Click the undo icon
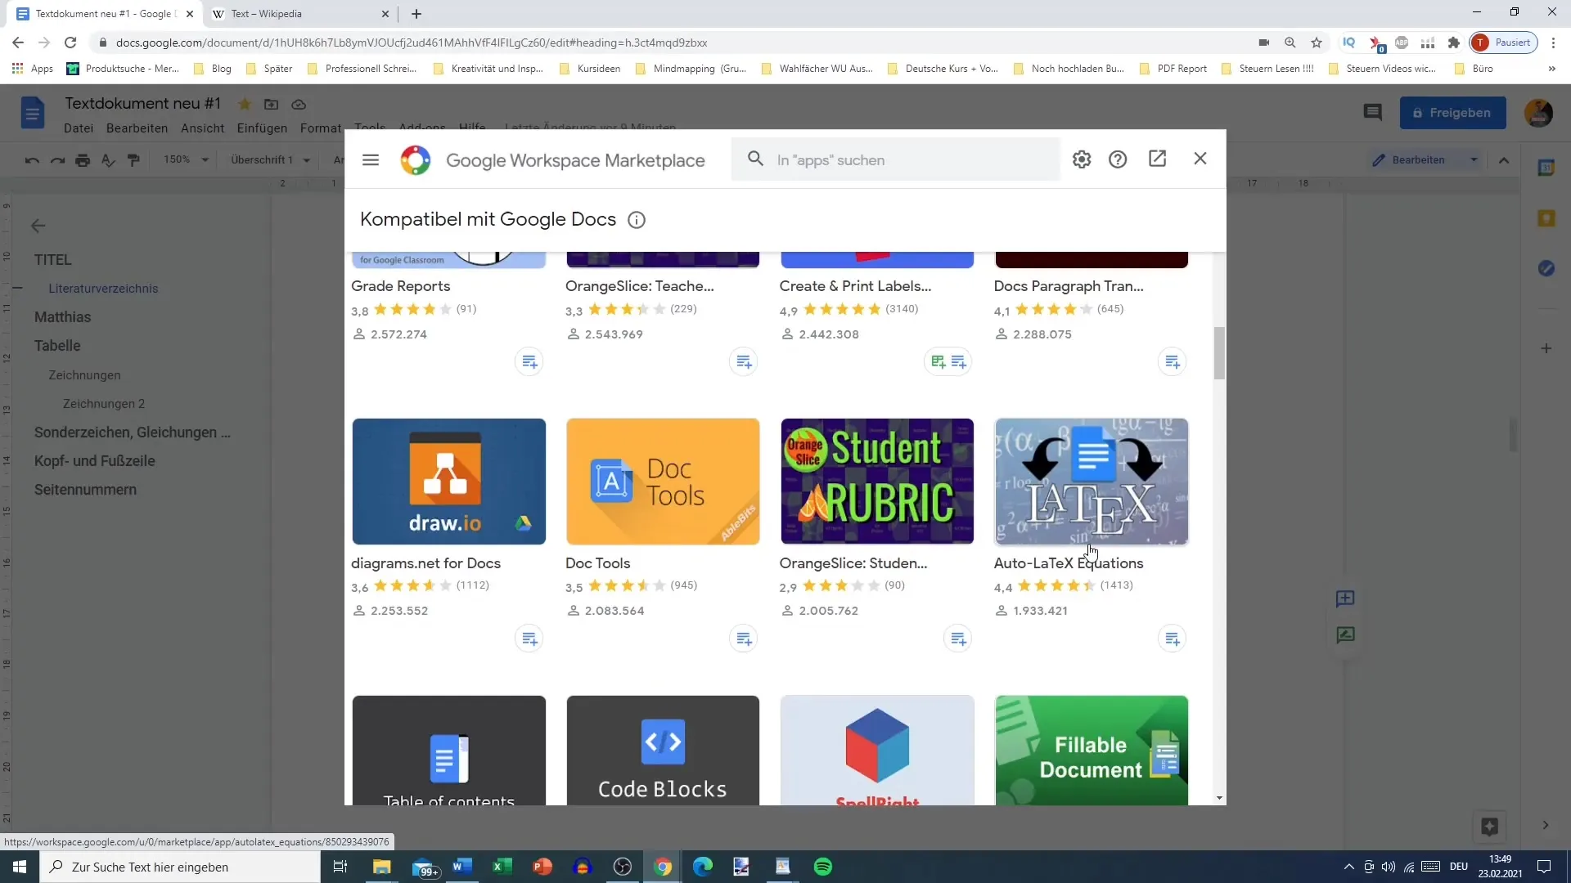1571x883 pixels. (x=32, y=160)
